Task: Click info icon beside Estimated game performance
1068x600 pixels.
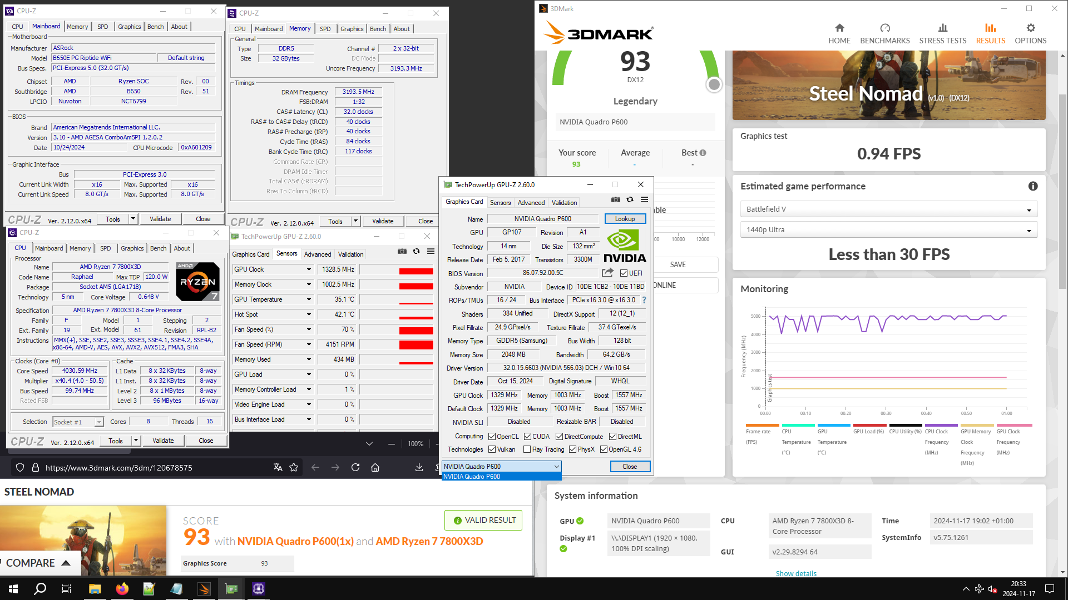Action: 1033,186
